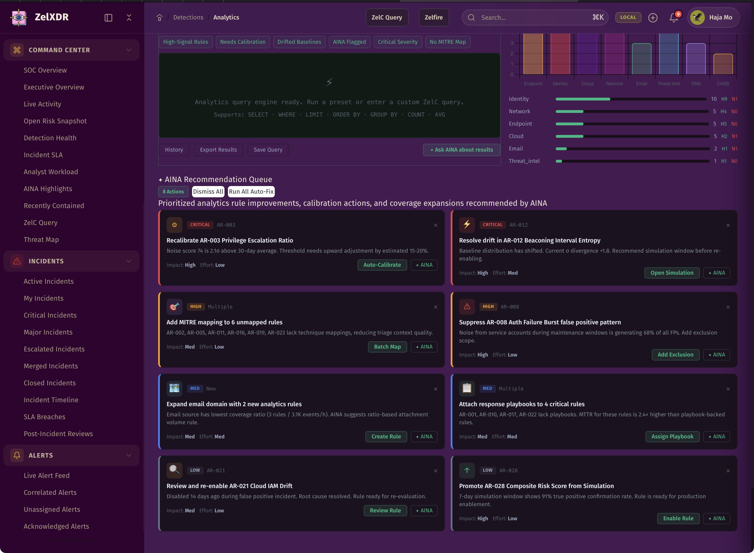Toggle the High-Signal Rules preset filter
The width and height of the screenshot is (754, 553).
tap(186, 42)
